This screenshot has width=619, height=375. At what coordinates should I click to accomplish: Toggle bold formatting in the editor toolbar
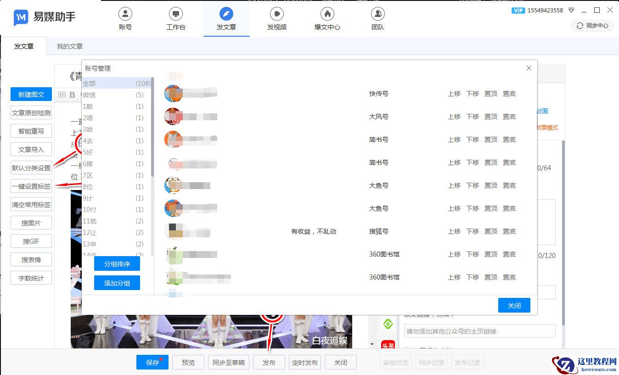[x=72, y=95]
